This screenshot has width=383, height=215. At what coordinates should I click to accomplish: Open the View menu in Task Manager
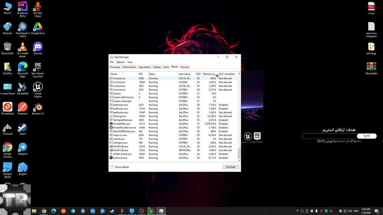(130, 62)
